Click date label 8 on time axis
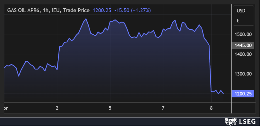Screen dimensions: 260x126 [x=211, y=108]
